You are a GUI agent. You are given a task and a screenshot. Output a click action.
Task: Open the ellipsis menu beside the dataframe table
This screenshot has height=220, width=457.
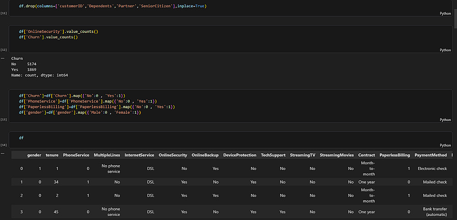point(3,153)
